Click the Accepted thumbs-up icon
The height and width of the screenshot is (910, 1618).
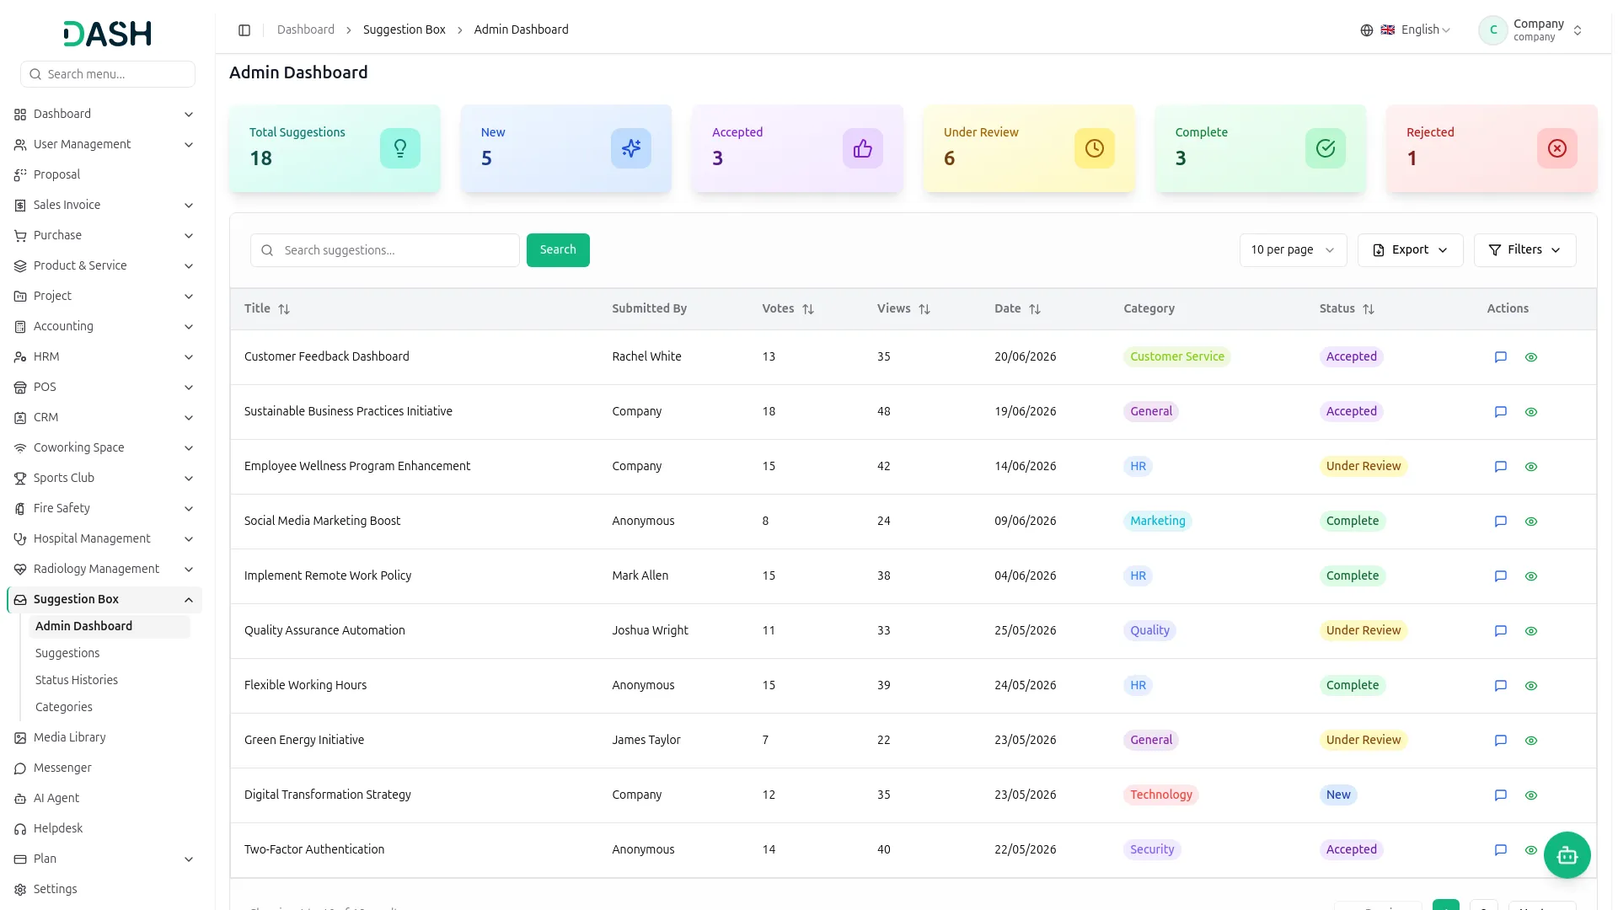click(862, 148)
